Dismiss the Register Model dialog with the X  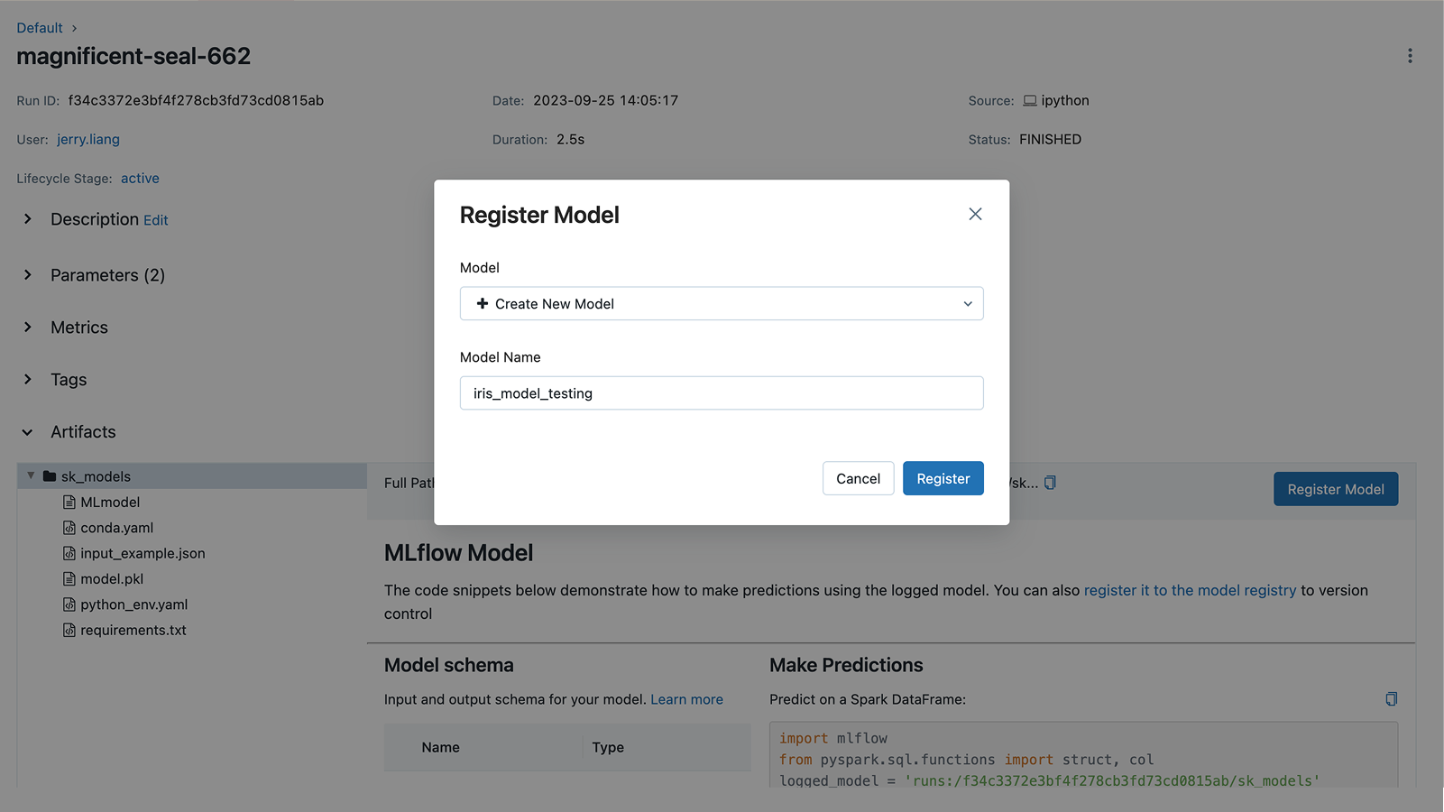click(x=974, y=214)
